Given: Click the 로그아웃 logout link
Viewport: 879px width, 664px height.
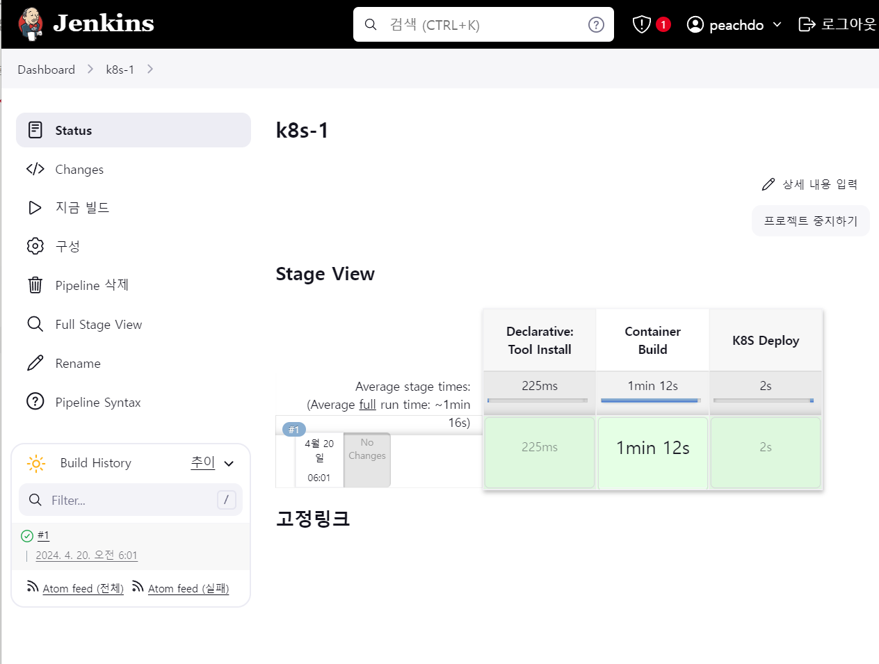Looking at the screenshot, I should (x=848, y=24).
